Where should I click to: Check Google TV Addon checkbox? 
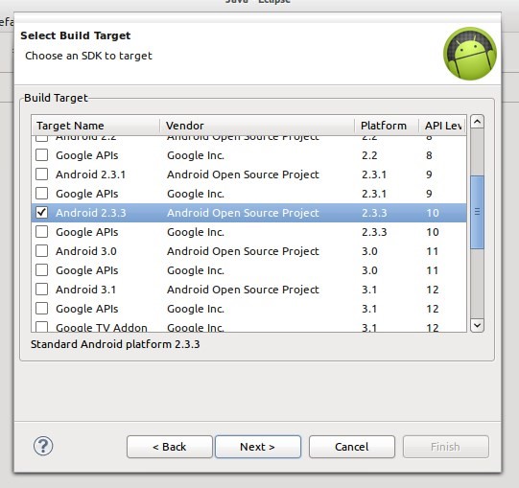tap(41, 327)
